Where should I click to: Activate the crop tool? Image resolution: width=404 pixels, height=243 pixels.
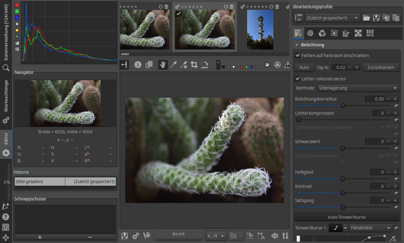[194, 65]
